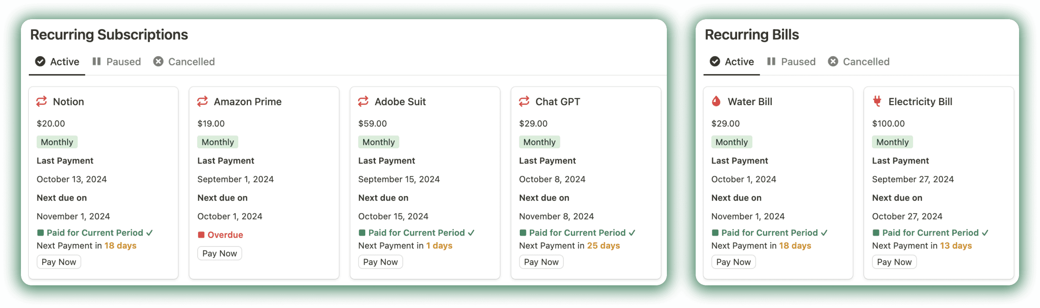Open Cancelled tab in Recurring Subscriptions
Screen dimensions: 1040x308
184,62
